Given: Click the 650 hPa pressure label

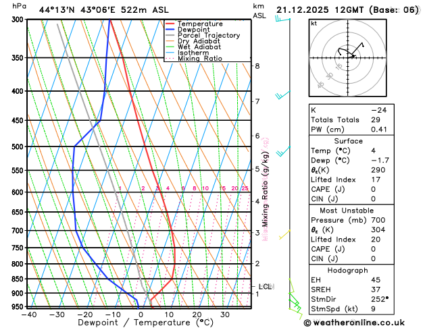Looking at the screenshot, I should coord(19,212).
